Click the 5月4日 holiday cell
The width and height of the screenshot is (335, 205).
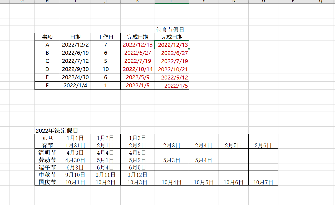[x=204, y=160]
